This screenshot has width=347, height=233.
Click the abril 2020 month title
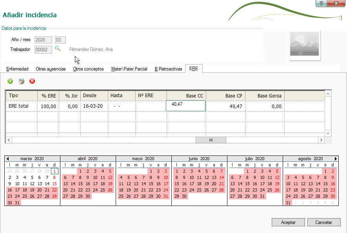pyautogui.click(x=88, y=159)
